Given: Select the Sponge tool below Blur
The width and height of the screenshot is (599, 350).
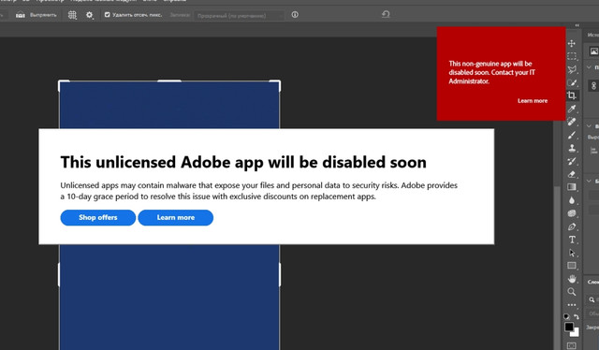Looking at the screenshot, I should pyautogui.click(x=572, y=213).
